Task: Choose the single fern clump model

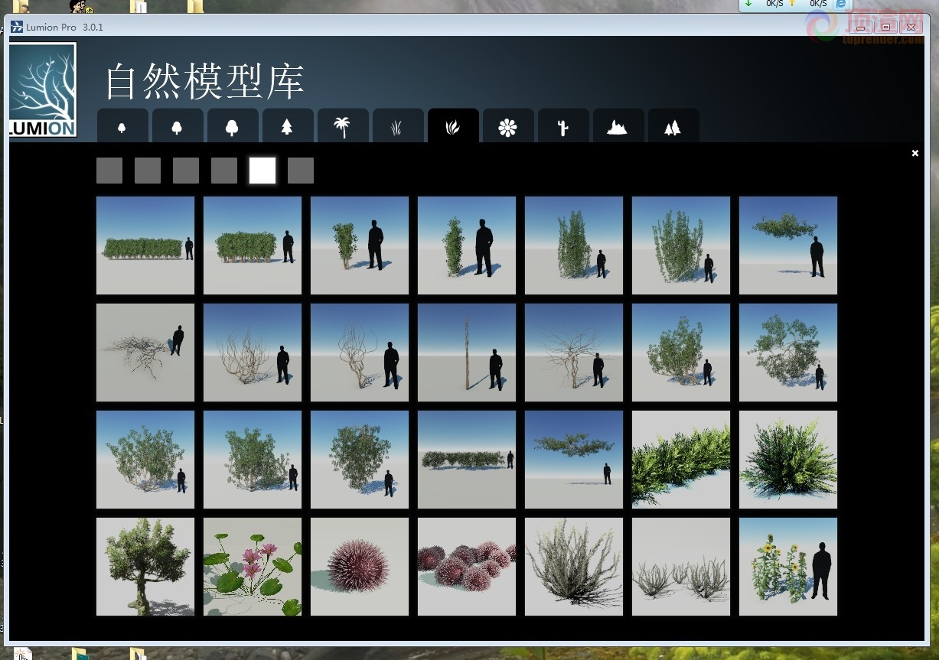Action: [x=788, y=460]
